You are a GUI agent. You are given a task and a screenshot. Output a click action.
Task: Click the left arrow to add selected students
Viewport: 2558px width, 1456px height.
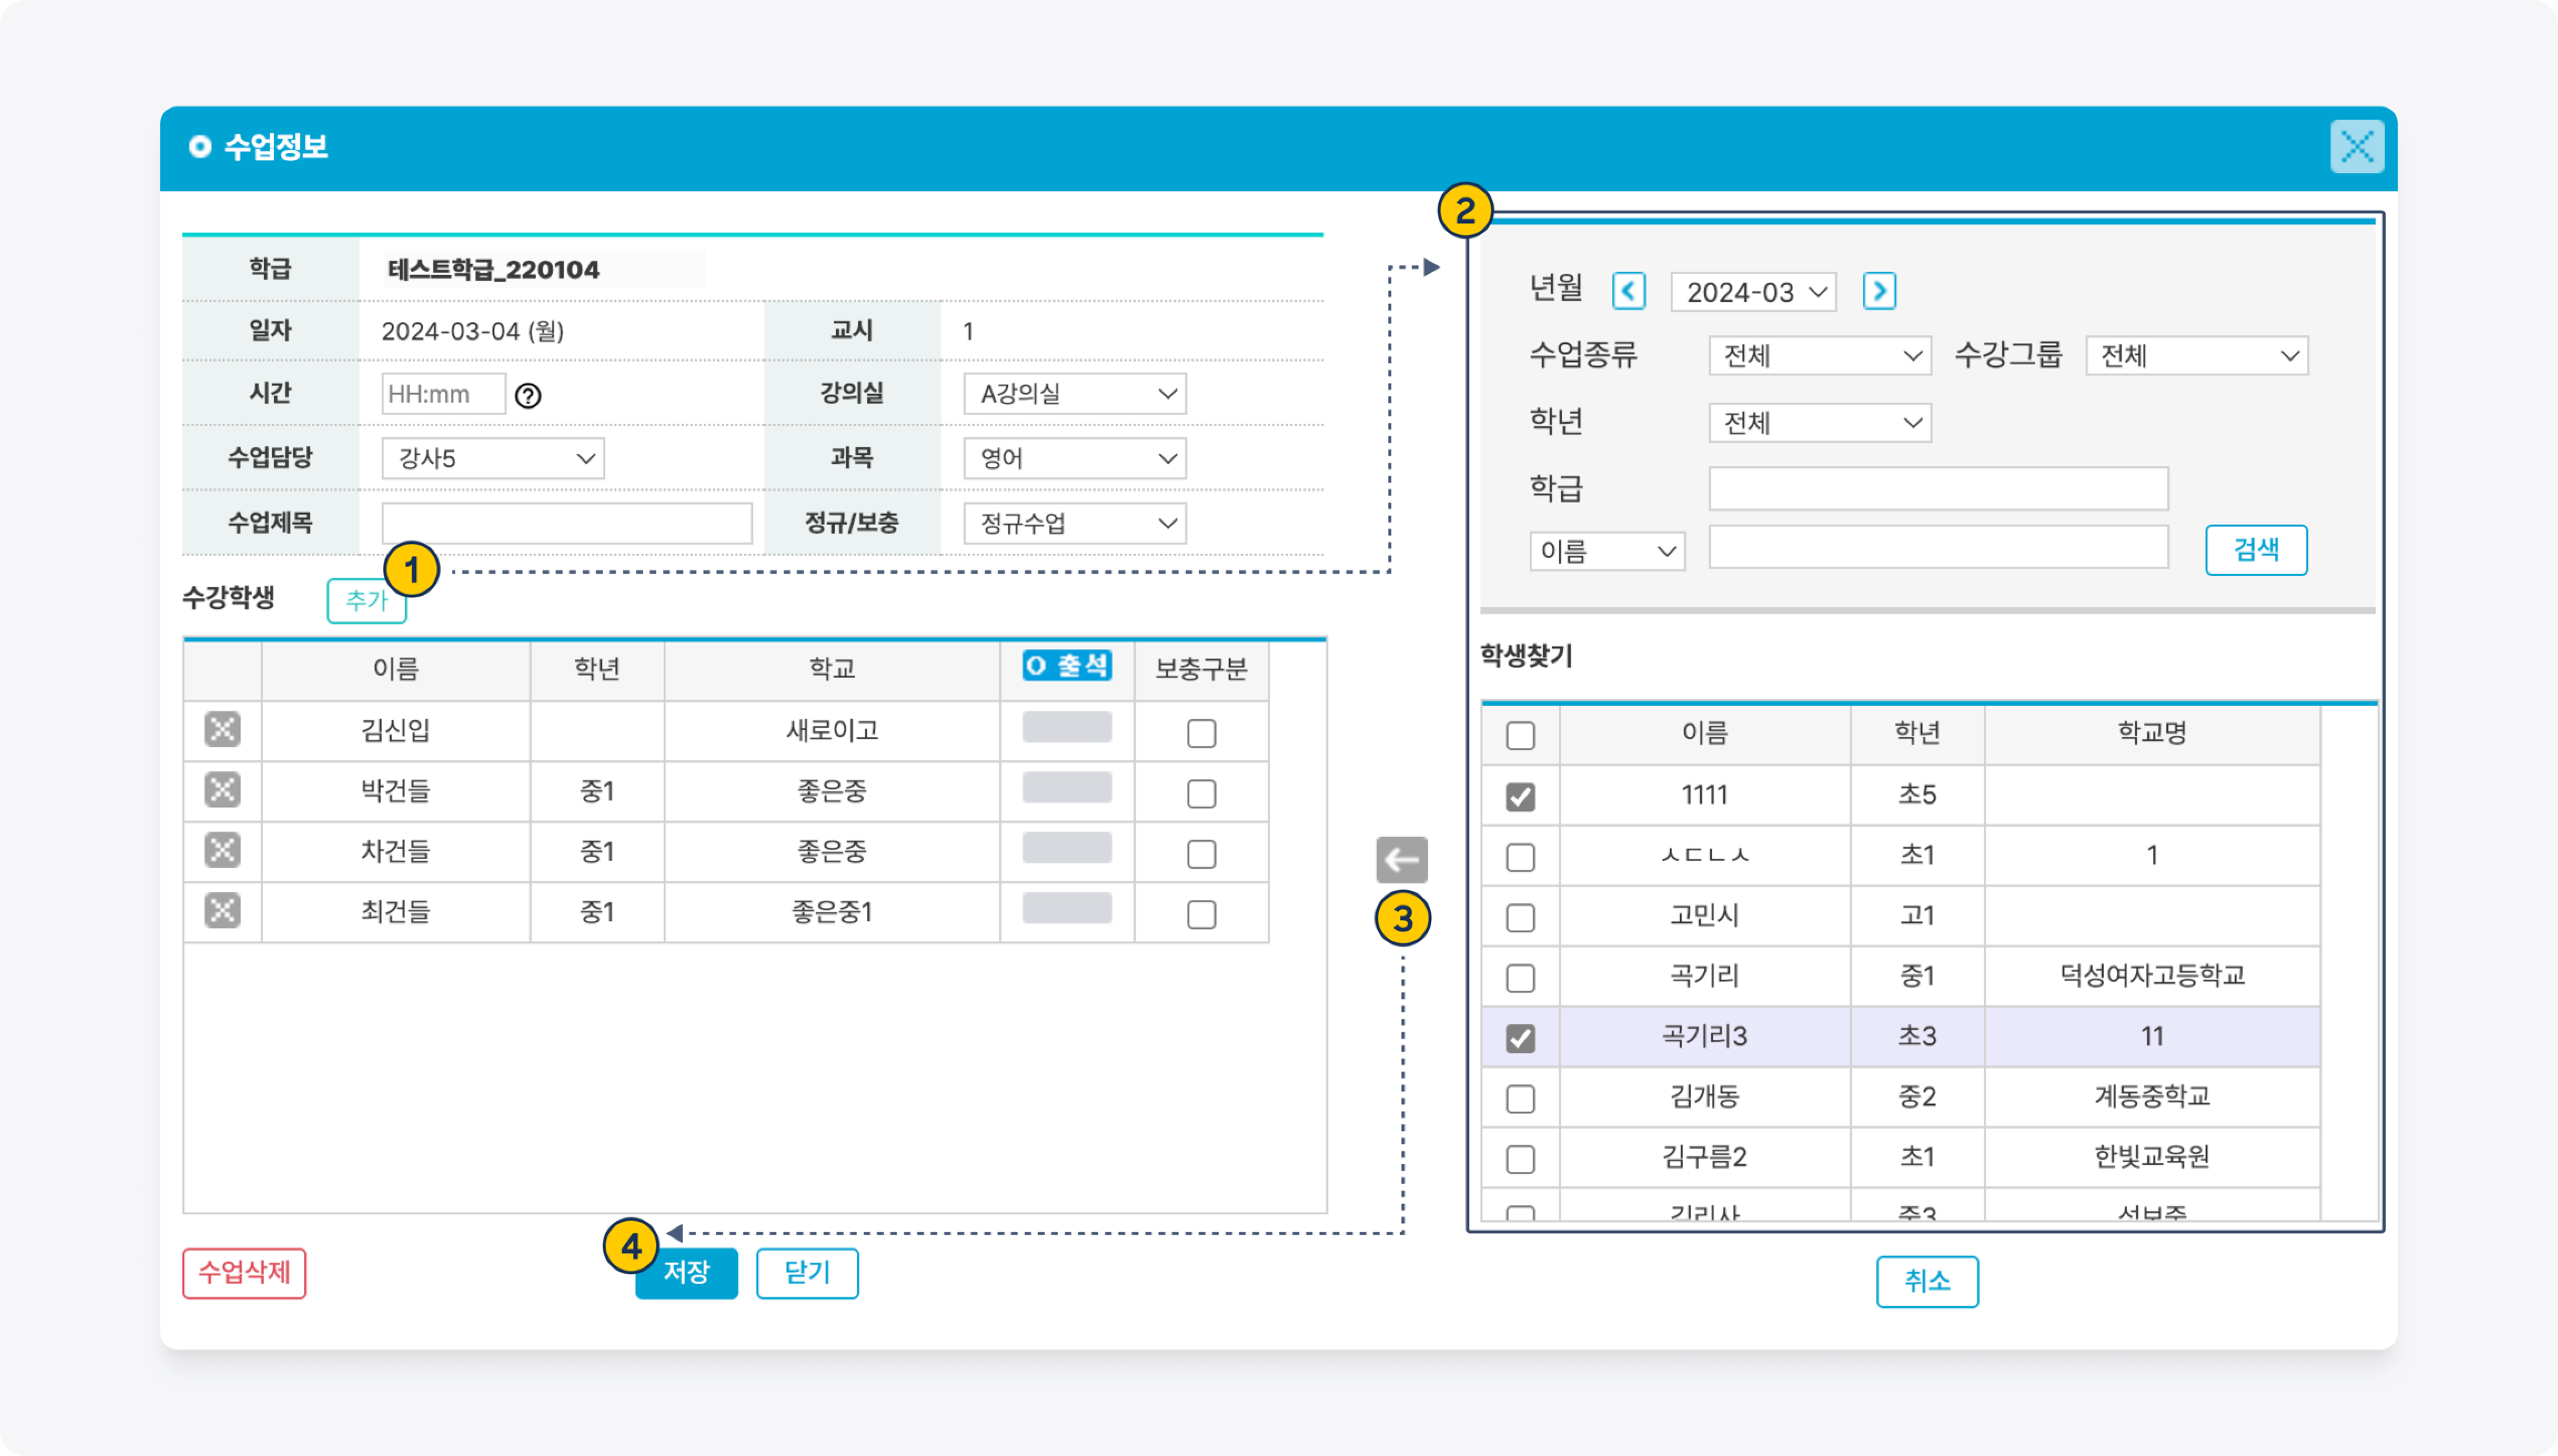point(1401,859)
